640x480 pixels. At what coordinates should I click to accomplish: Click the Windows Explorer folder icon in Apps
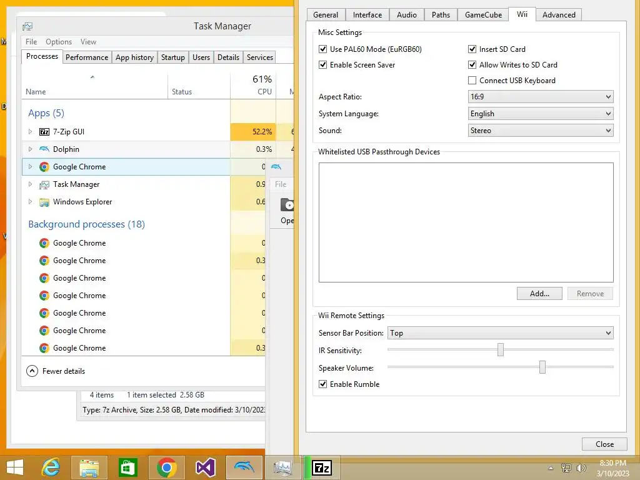click(x=44, y=202)
